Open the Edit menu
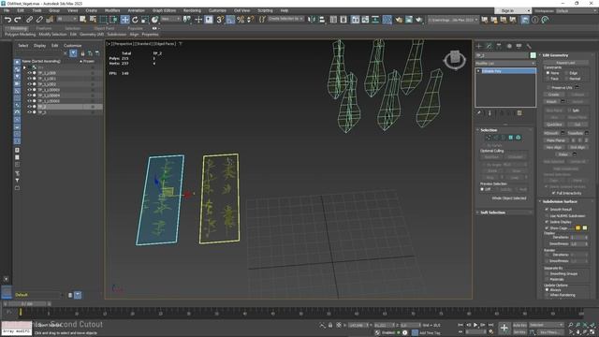Viewport: 599px width, 337px height. [x=21, y=10]
